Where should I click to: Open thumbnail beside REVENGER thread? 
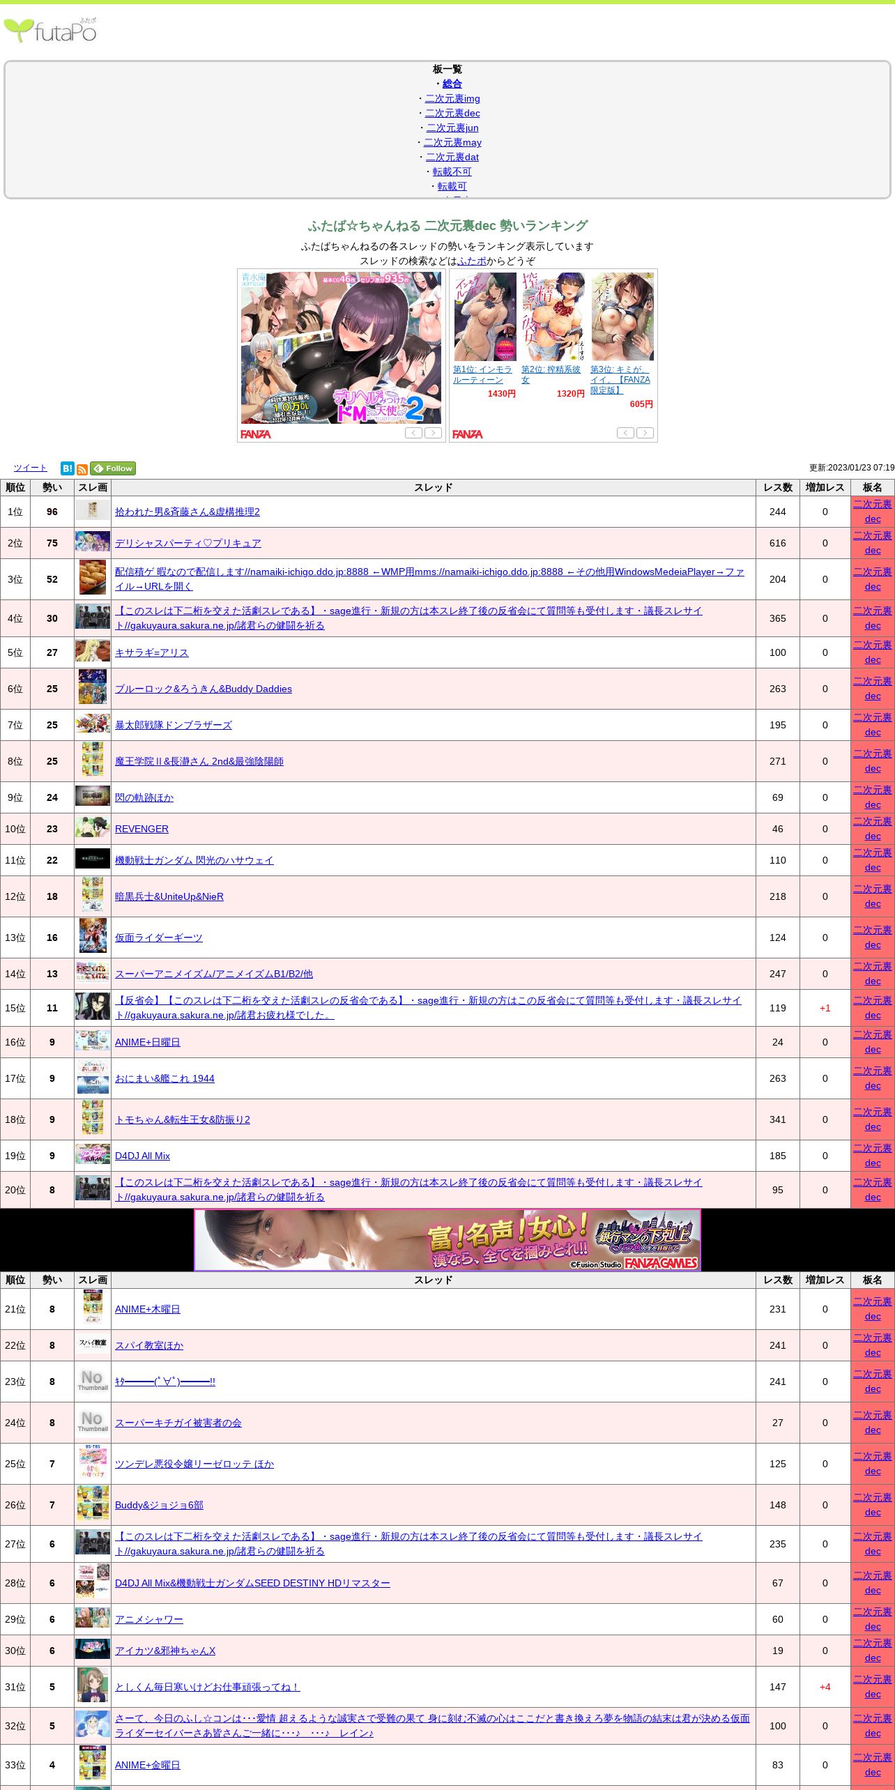tap(93, 827)
